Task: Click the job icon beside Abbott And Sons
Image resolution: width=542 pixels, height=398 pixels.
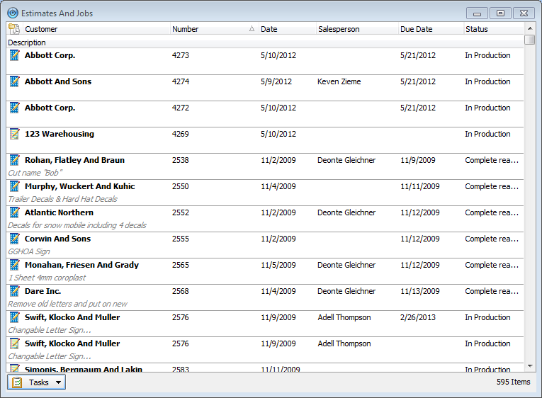Action: click(14, 81)
